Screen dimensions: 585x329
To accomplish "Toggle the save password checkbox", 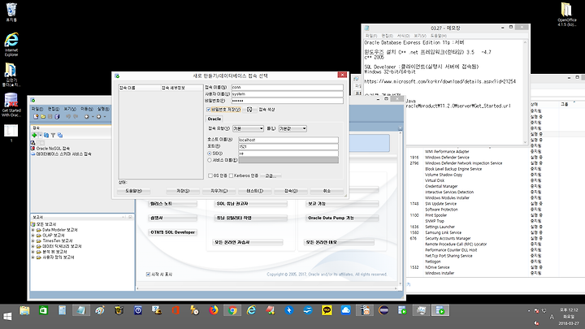I will point(209,110).
